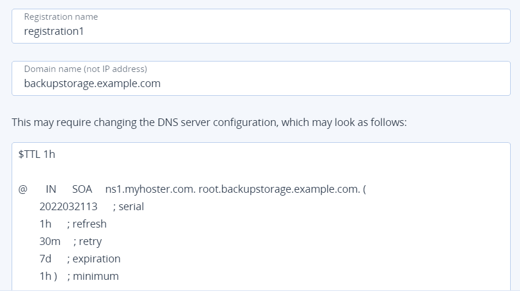Click the '7d' expiration value
This screenshot has height=292, width=520.
(x=45, y=259)
